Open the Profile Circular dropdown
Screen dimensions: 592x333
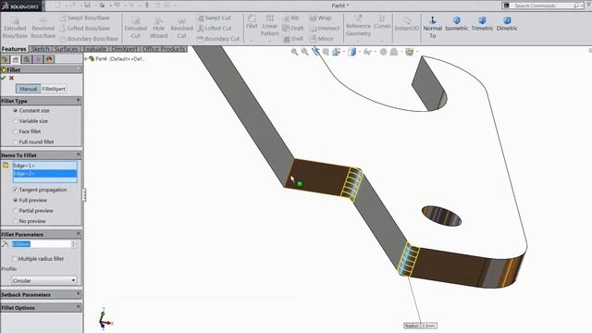[x=44, y=280]
